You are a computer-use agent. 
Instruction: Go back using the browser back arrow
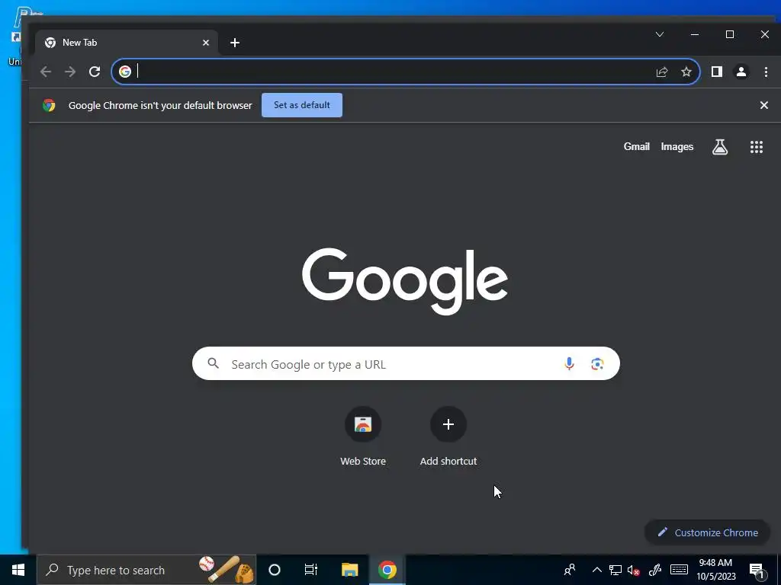coord(46,72)
